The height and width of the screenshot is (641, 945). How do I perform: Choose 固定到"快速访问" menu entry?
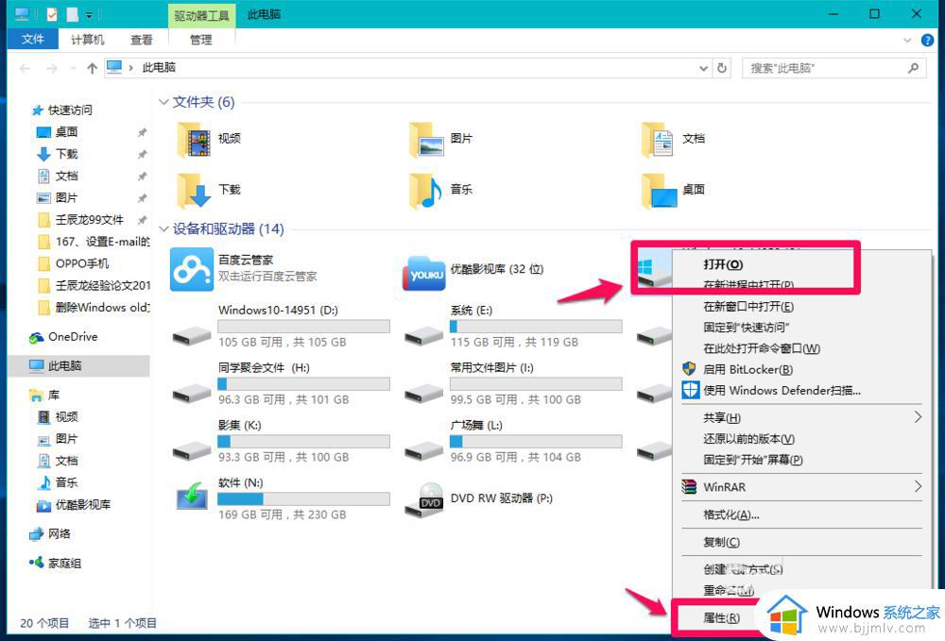747,328
